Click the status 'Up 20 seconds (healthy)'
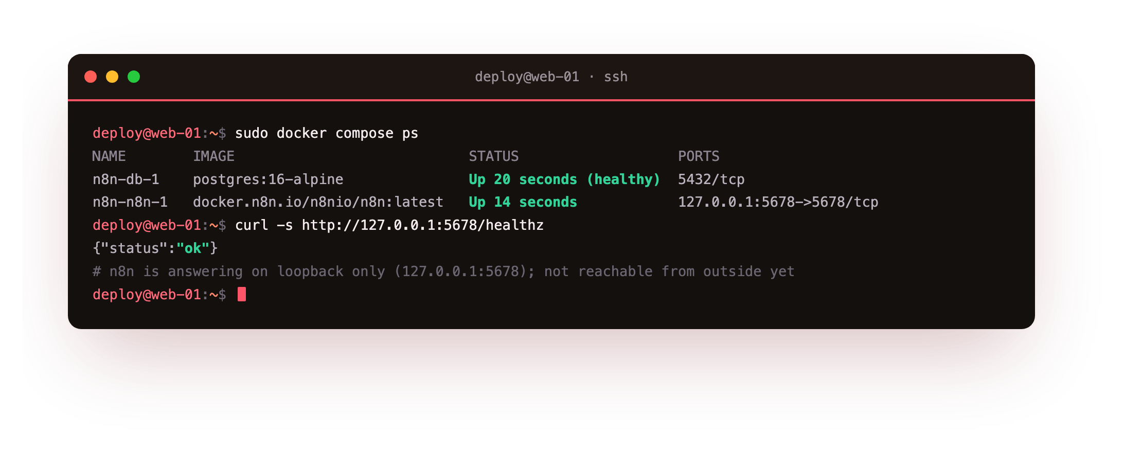This screenshot has height=453, width=1124. pos(564,179)
